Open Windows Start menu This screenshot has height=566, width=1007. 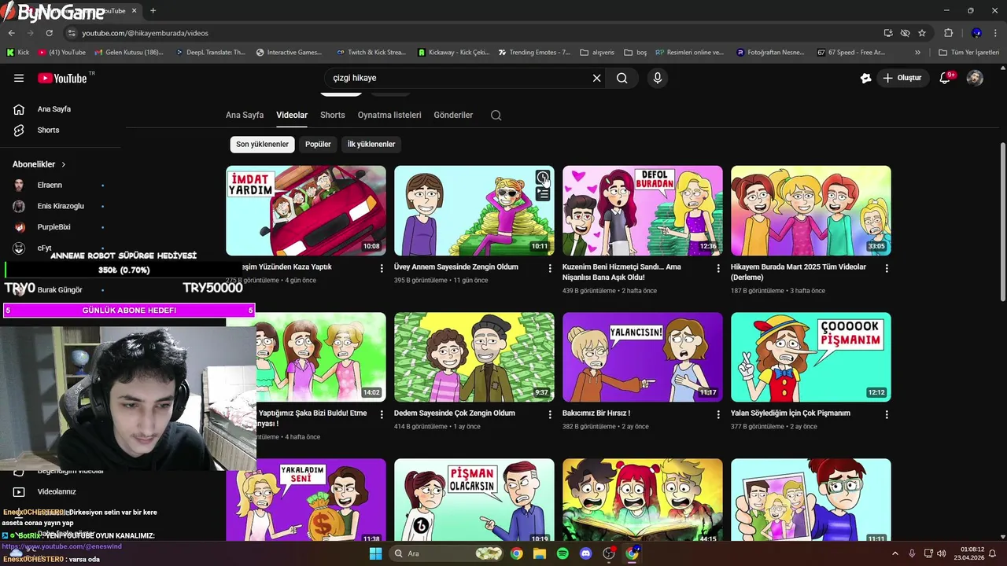[375, 553]
